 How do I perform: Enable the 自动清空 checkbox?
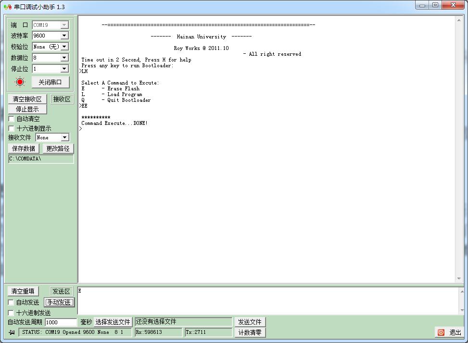click(12, 119)
